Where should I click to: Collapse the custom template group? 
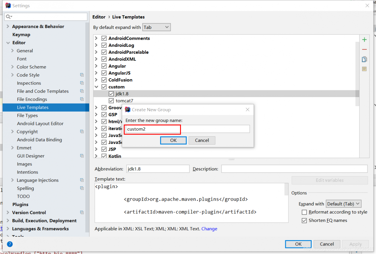[x=96, y=87]
